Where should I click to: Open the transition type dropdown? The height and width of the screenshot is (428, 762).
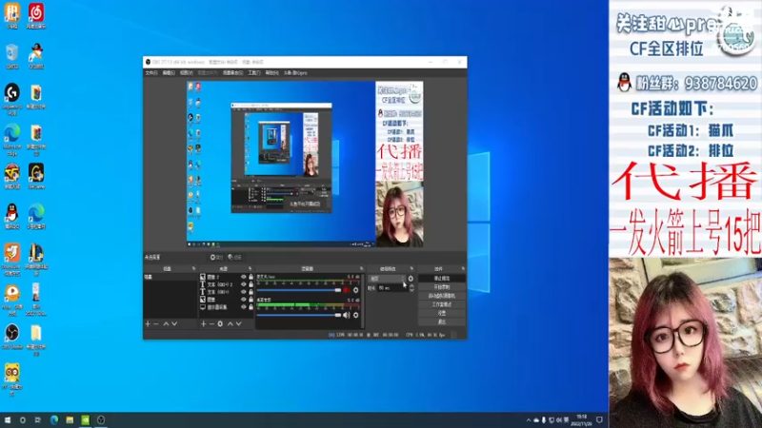tap(387, 279)
